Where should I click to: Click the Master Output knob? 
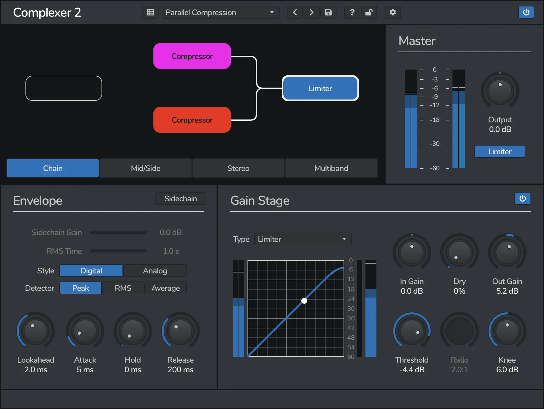pyautogui.click(x=500, y=90)
